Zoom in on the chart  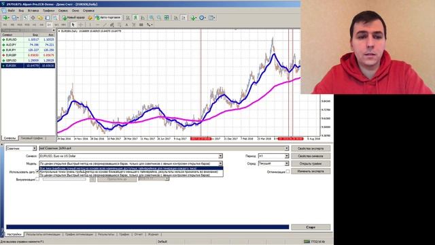[152, 18]
